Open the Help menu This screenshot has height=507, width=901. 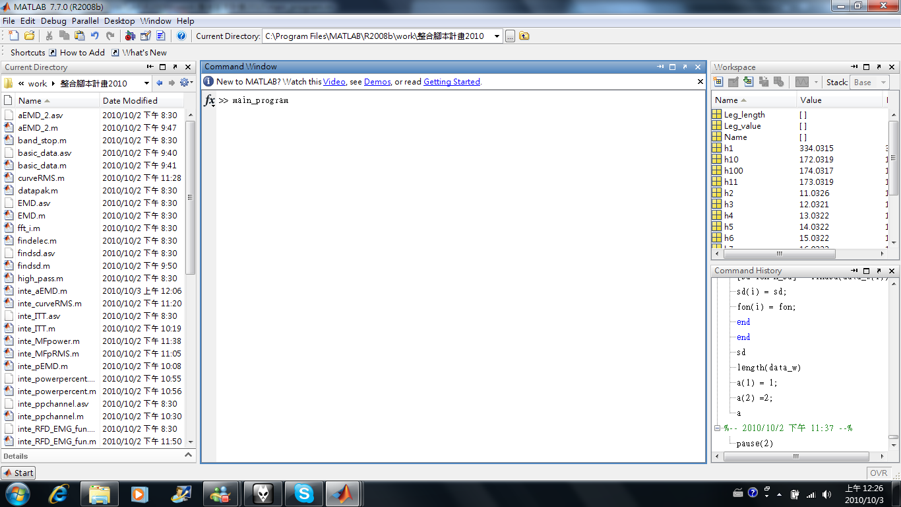point(185,21)
